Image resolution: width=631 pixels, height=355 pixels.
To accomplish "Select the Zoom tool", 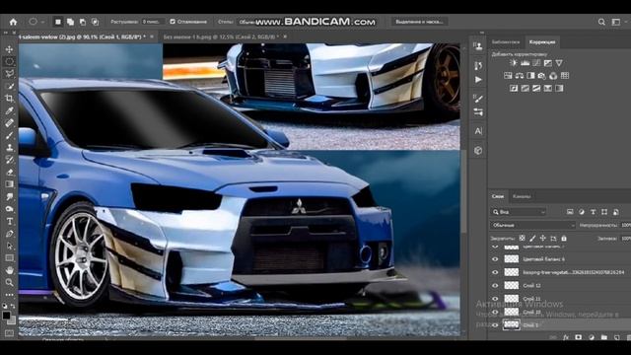I will pyautogui.click(x=9, y=283).
